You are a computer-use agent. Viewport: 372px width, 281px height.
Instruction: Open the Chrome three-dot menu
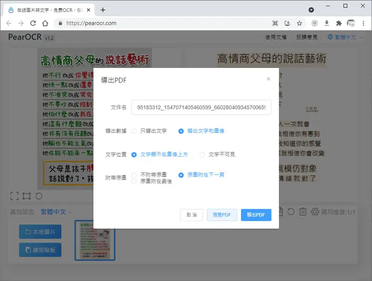363,23
